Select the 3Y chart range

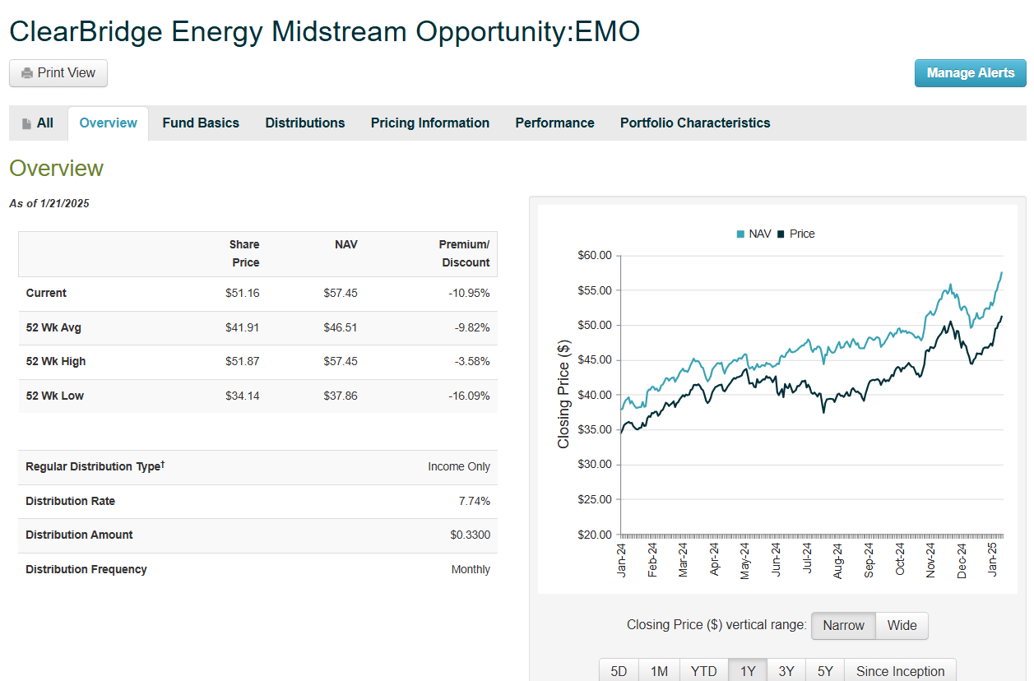pos(786,670)
